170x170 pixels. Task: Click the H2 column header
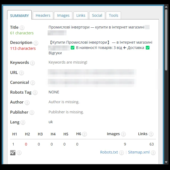click(27, 134)
